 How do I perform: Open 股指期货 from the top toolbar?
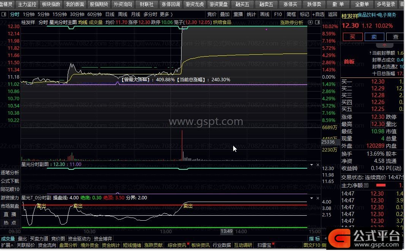pyautogui.click(x=99, y=5)
